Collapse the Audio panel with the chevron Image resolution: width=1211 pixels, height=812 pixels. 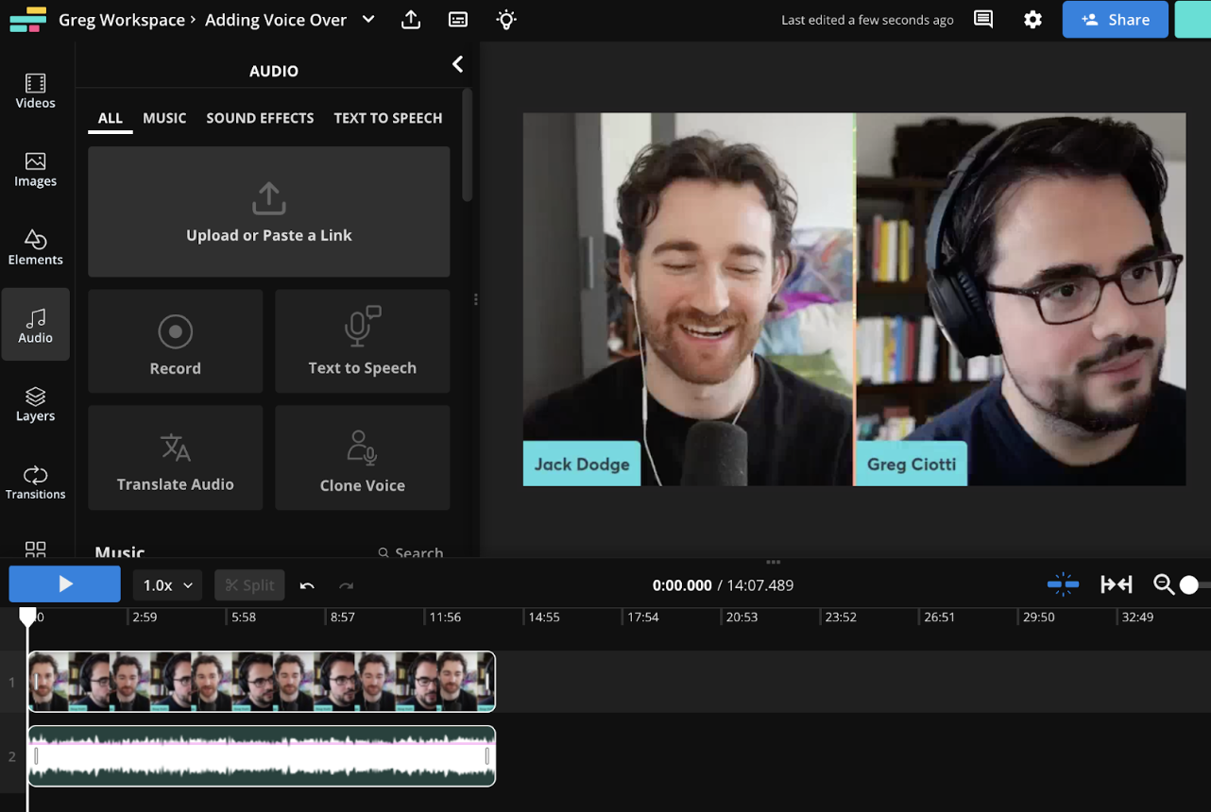click(x=457, y=64)
